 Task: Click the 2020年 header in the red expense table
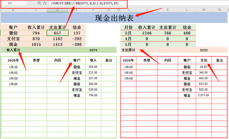point(128,60)
